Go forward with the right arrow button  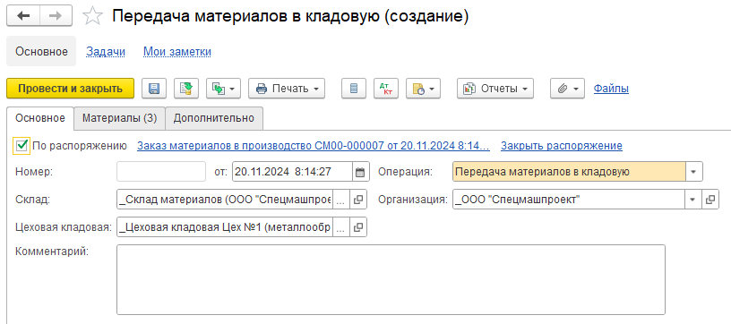(56, 16)
